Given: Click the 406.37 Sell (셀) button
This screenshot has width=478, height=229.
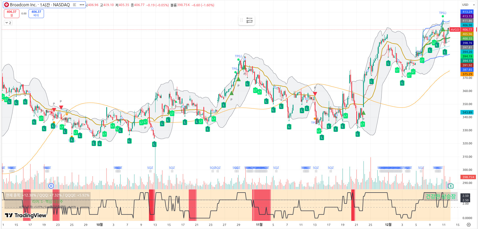Looking at the screenshot, I should point(12,13).
